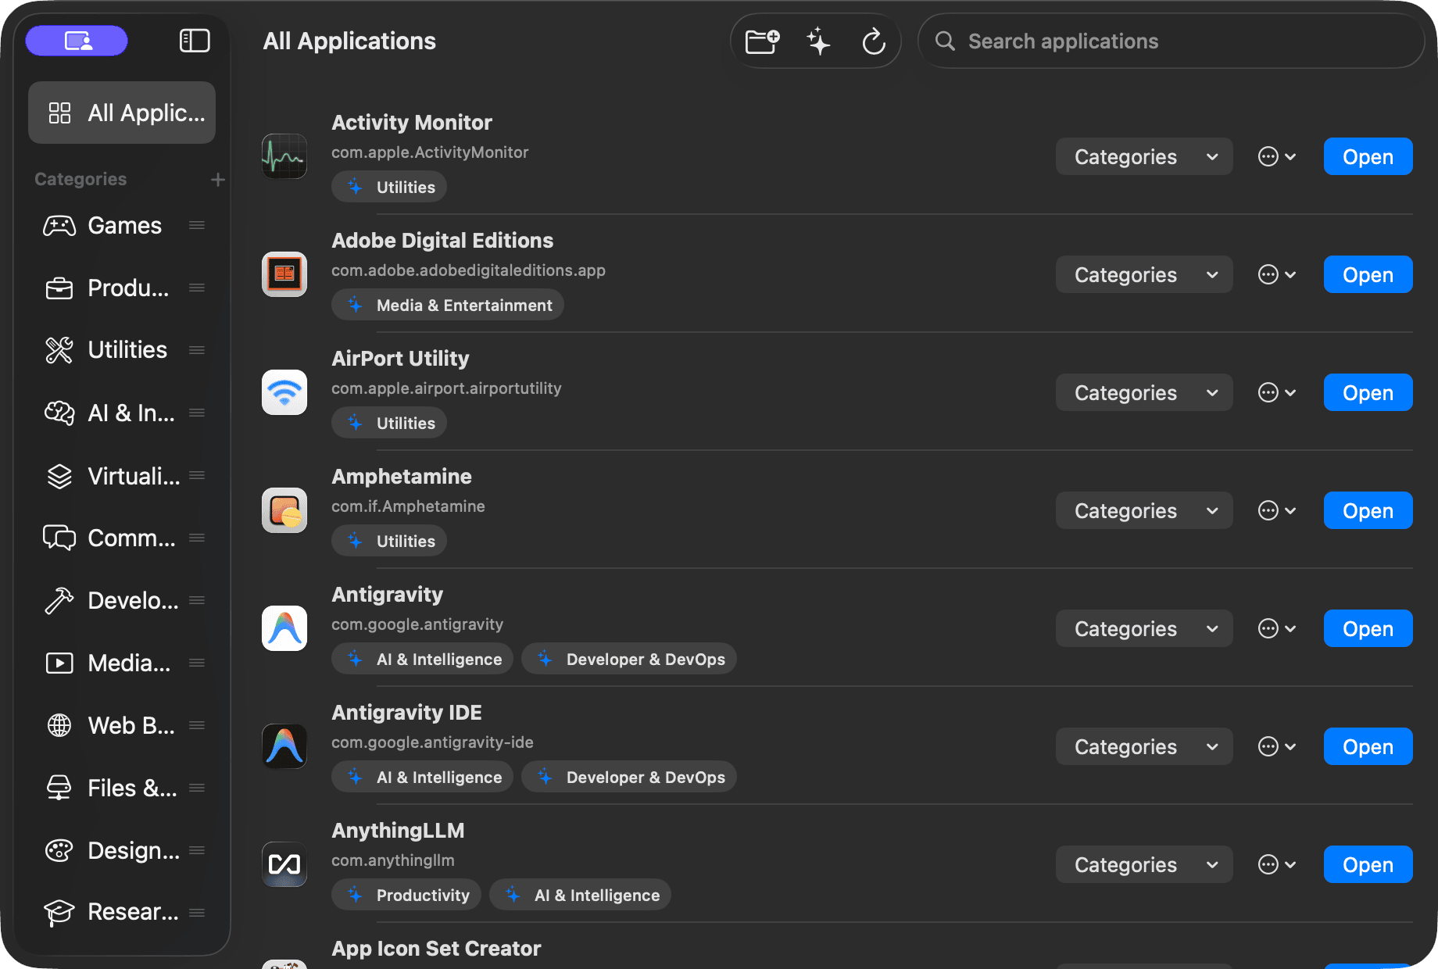Screen dimensions: 1438x969
Task: Click the Antigravity IDE app icon
Action: coord(284,746)
